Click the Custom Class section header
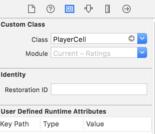155x134 pixels. tap(23, 24)
